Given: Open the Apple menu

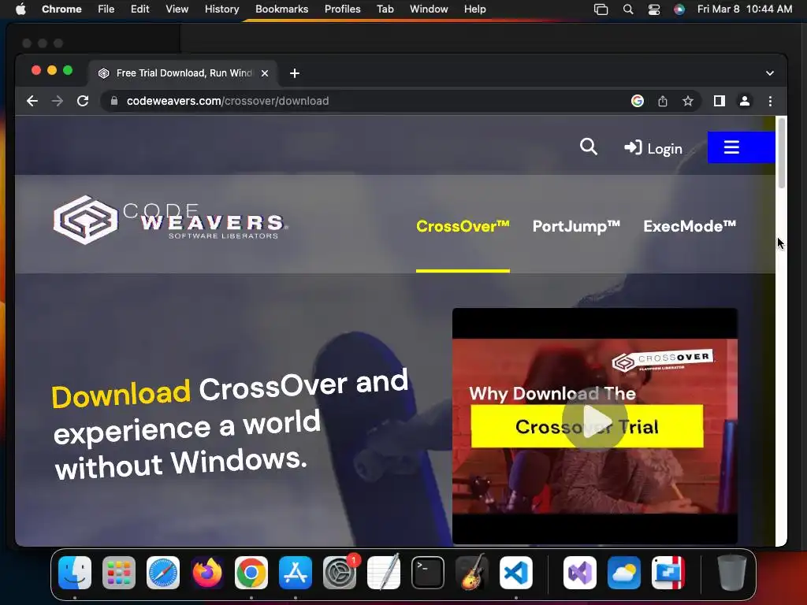Looking at the screenshot, I should pos(20,9).
